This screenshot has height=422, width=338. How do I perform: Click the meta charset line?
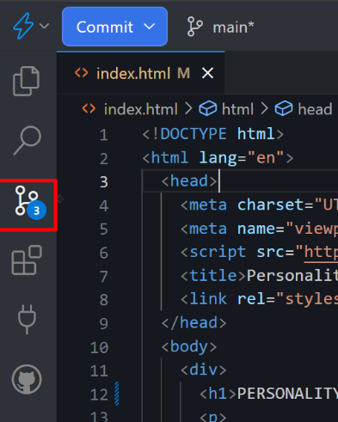pyautogui.click(x=259, y=205)
